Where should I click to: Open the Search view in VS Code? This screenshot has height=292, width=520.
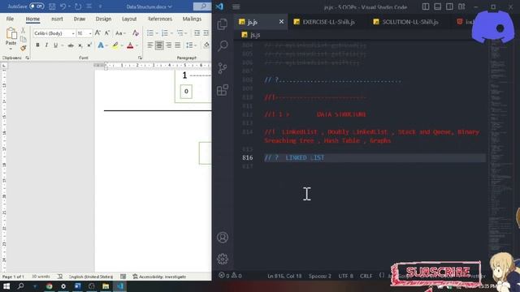223,45
